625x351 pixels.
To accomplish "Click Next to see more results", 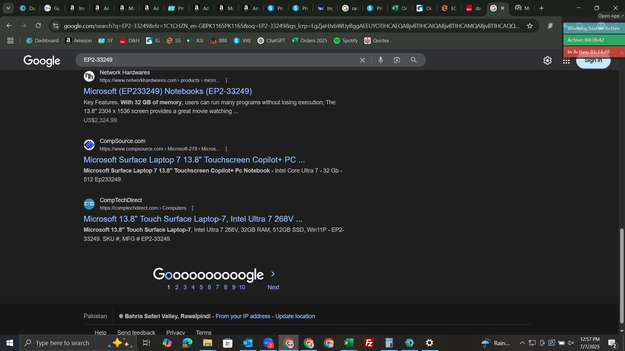I will 273,287.
